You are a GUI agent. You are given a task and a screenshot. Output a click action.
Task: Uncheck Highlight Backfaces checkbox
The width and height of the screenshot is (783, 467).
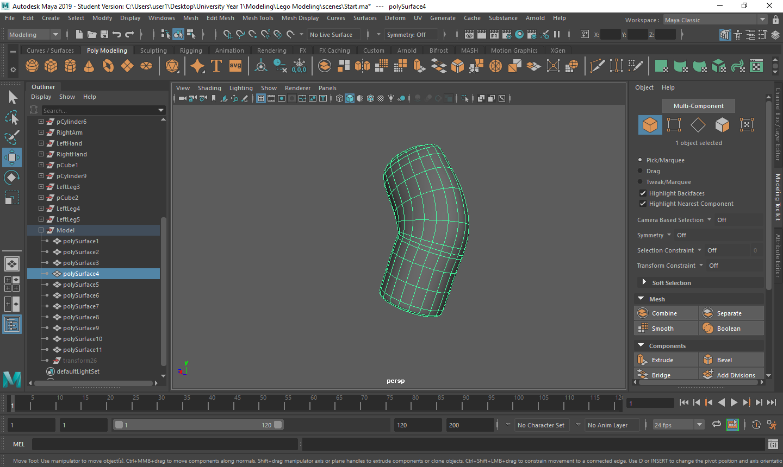643,193
